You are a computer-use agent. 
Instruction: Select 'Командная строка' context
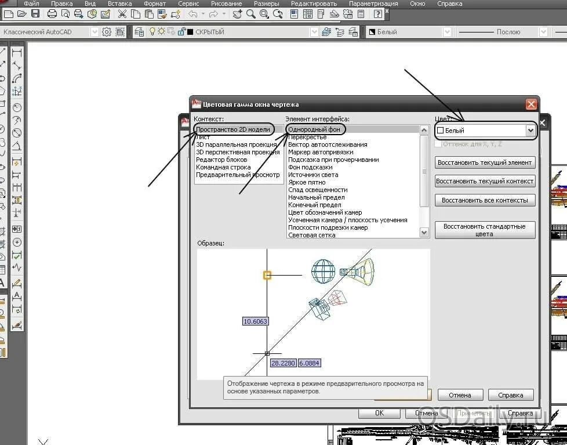tap(223, 167)
